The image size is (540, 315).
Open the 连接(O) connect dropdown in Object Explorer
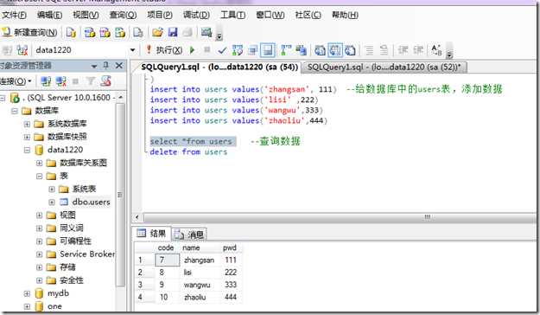click(x=16, y=81)
